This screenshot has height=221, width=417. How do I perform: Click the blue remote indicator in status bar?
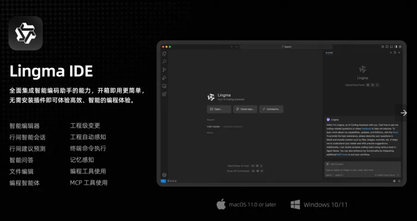point(163,181)
